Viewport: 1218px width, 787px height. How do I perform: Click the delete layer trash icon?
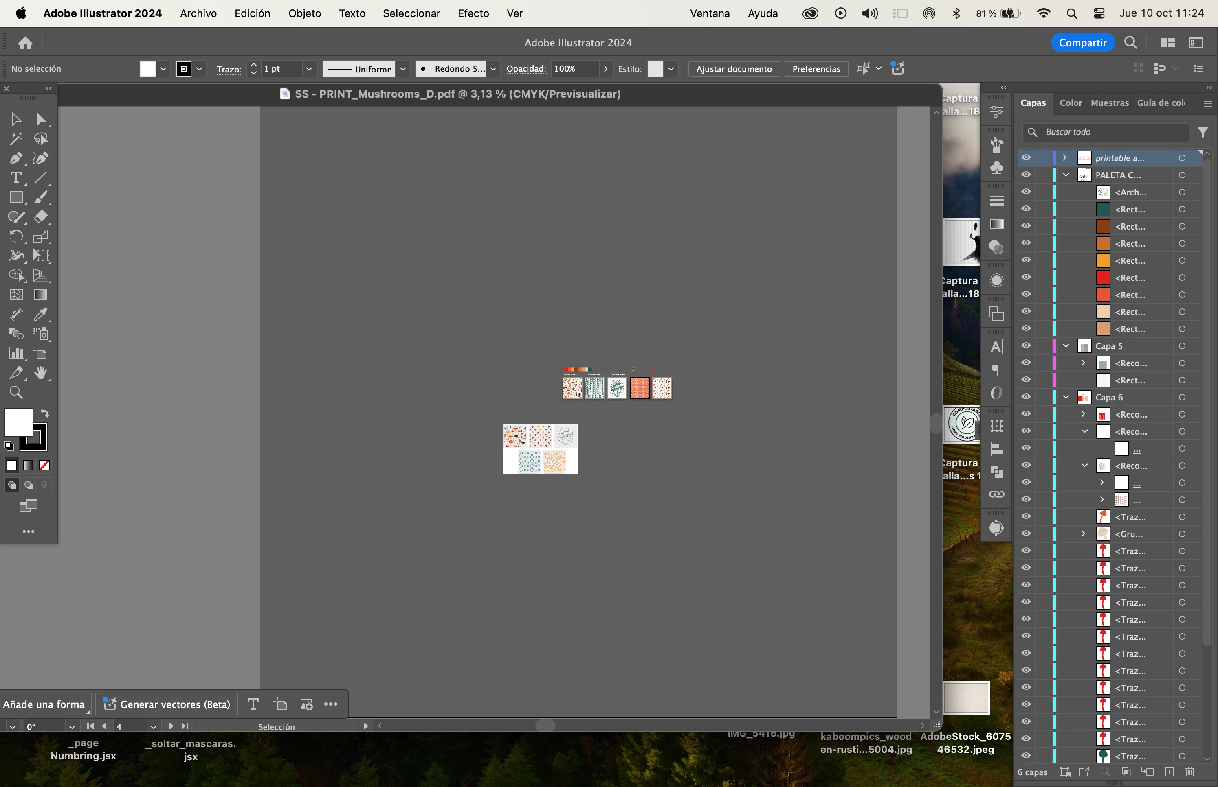click(x=1189, y=772)
